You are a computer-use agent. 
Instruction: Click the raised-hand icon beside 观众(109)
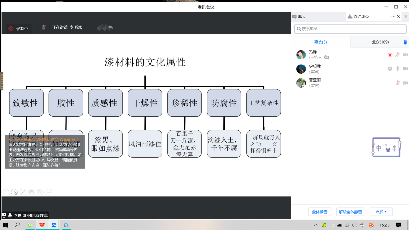(405, 42)
